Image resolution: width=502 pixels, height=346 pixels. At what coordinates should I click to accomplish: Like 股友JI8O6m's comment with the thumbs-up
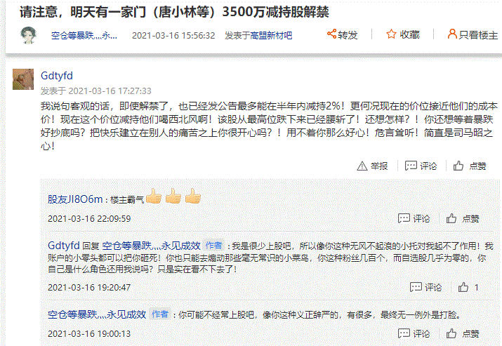tap(451, 218)
